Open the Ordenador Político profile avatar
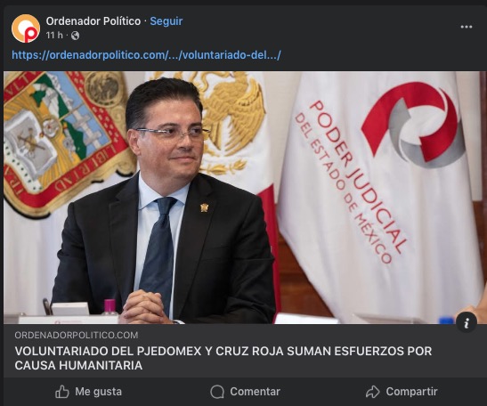The height and width of the screenshot is (406, 487). tap(26, 28)
